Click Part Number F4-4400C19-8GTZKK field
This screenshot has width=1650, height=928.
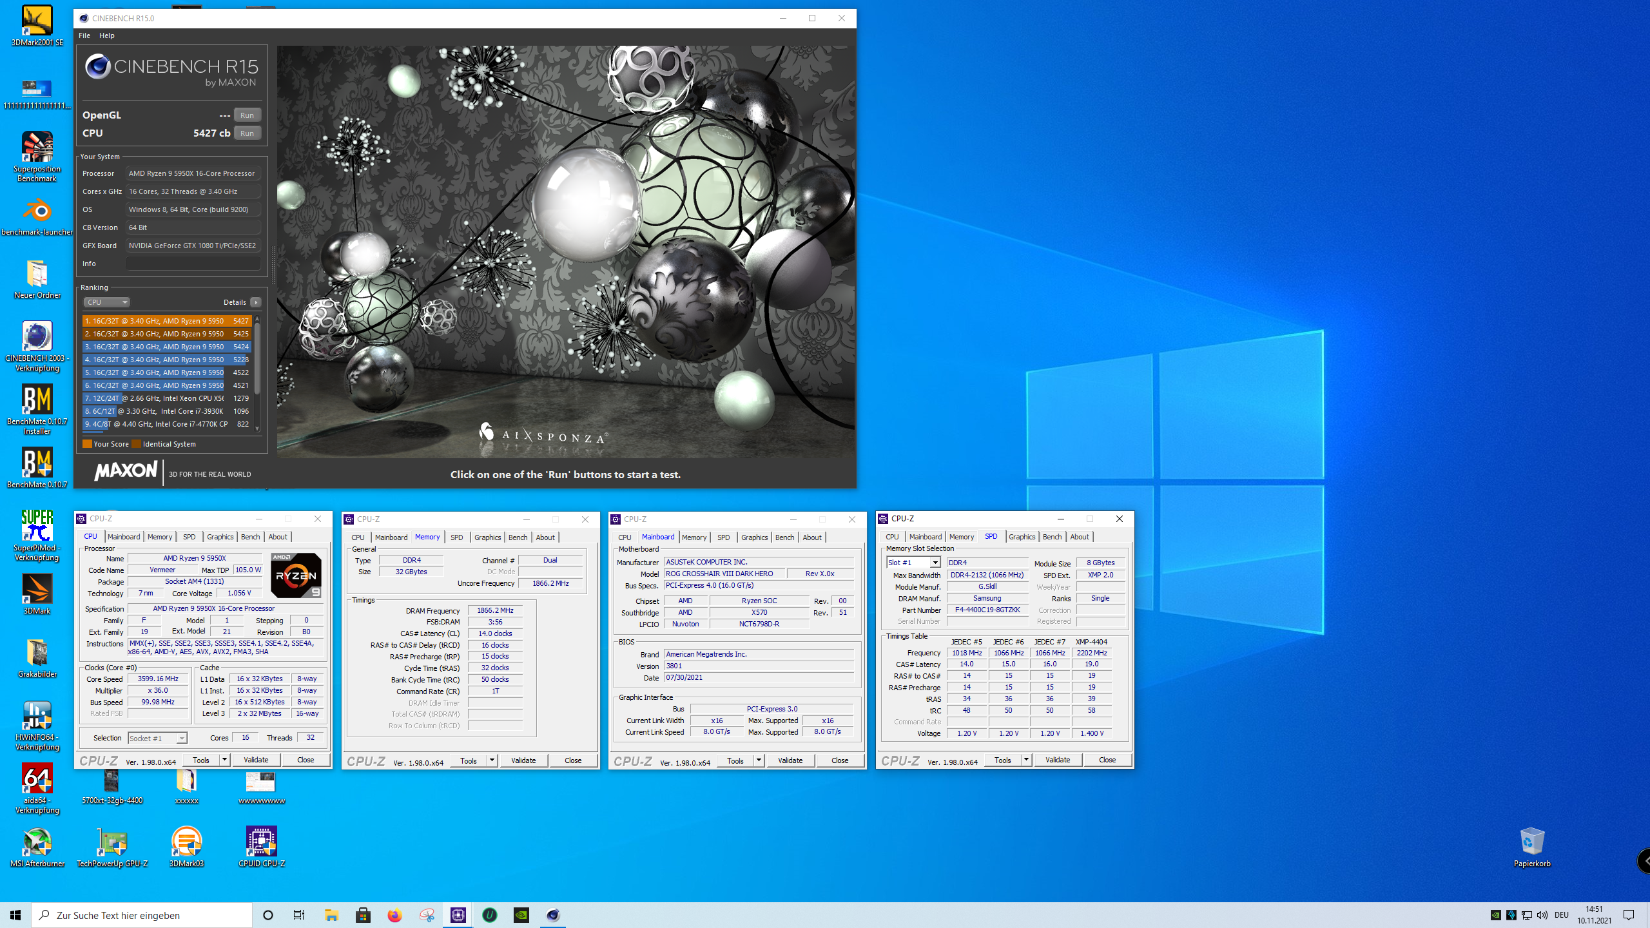click(987, 610)
